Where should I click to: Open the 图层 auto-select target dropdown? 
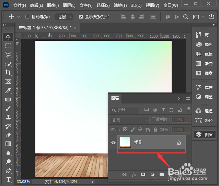[64, 17]
